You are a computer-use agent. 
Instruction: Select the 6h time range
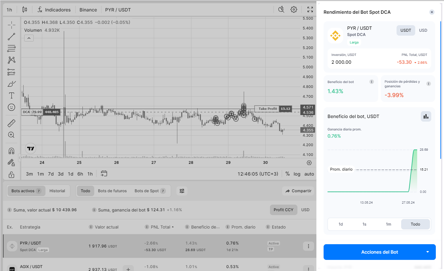coord(80,174)
